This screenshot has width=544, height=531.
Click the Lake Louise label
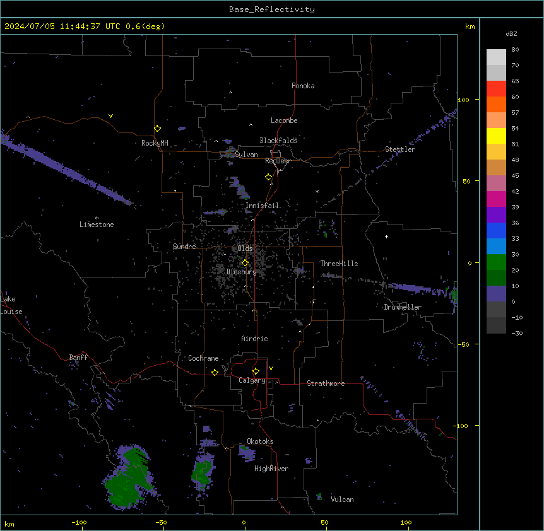pos(11,305)
